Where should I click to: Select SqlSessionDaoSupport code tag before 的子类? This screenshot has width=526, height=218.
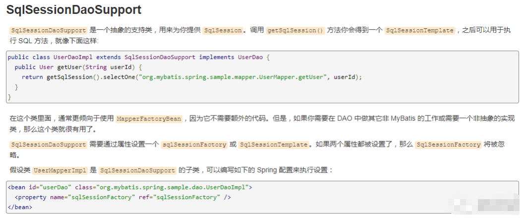tap(137, 170)
